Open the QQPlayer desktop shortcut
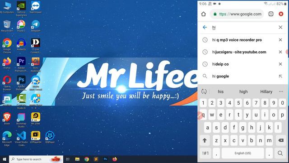289x163 pixels. (50, 137)
